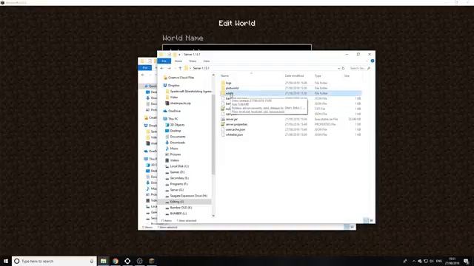
Task: Open Games (D:) drive
Action: [177, 172]
